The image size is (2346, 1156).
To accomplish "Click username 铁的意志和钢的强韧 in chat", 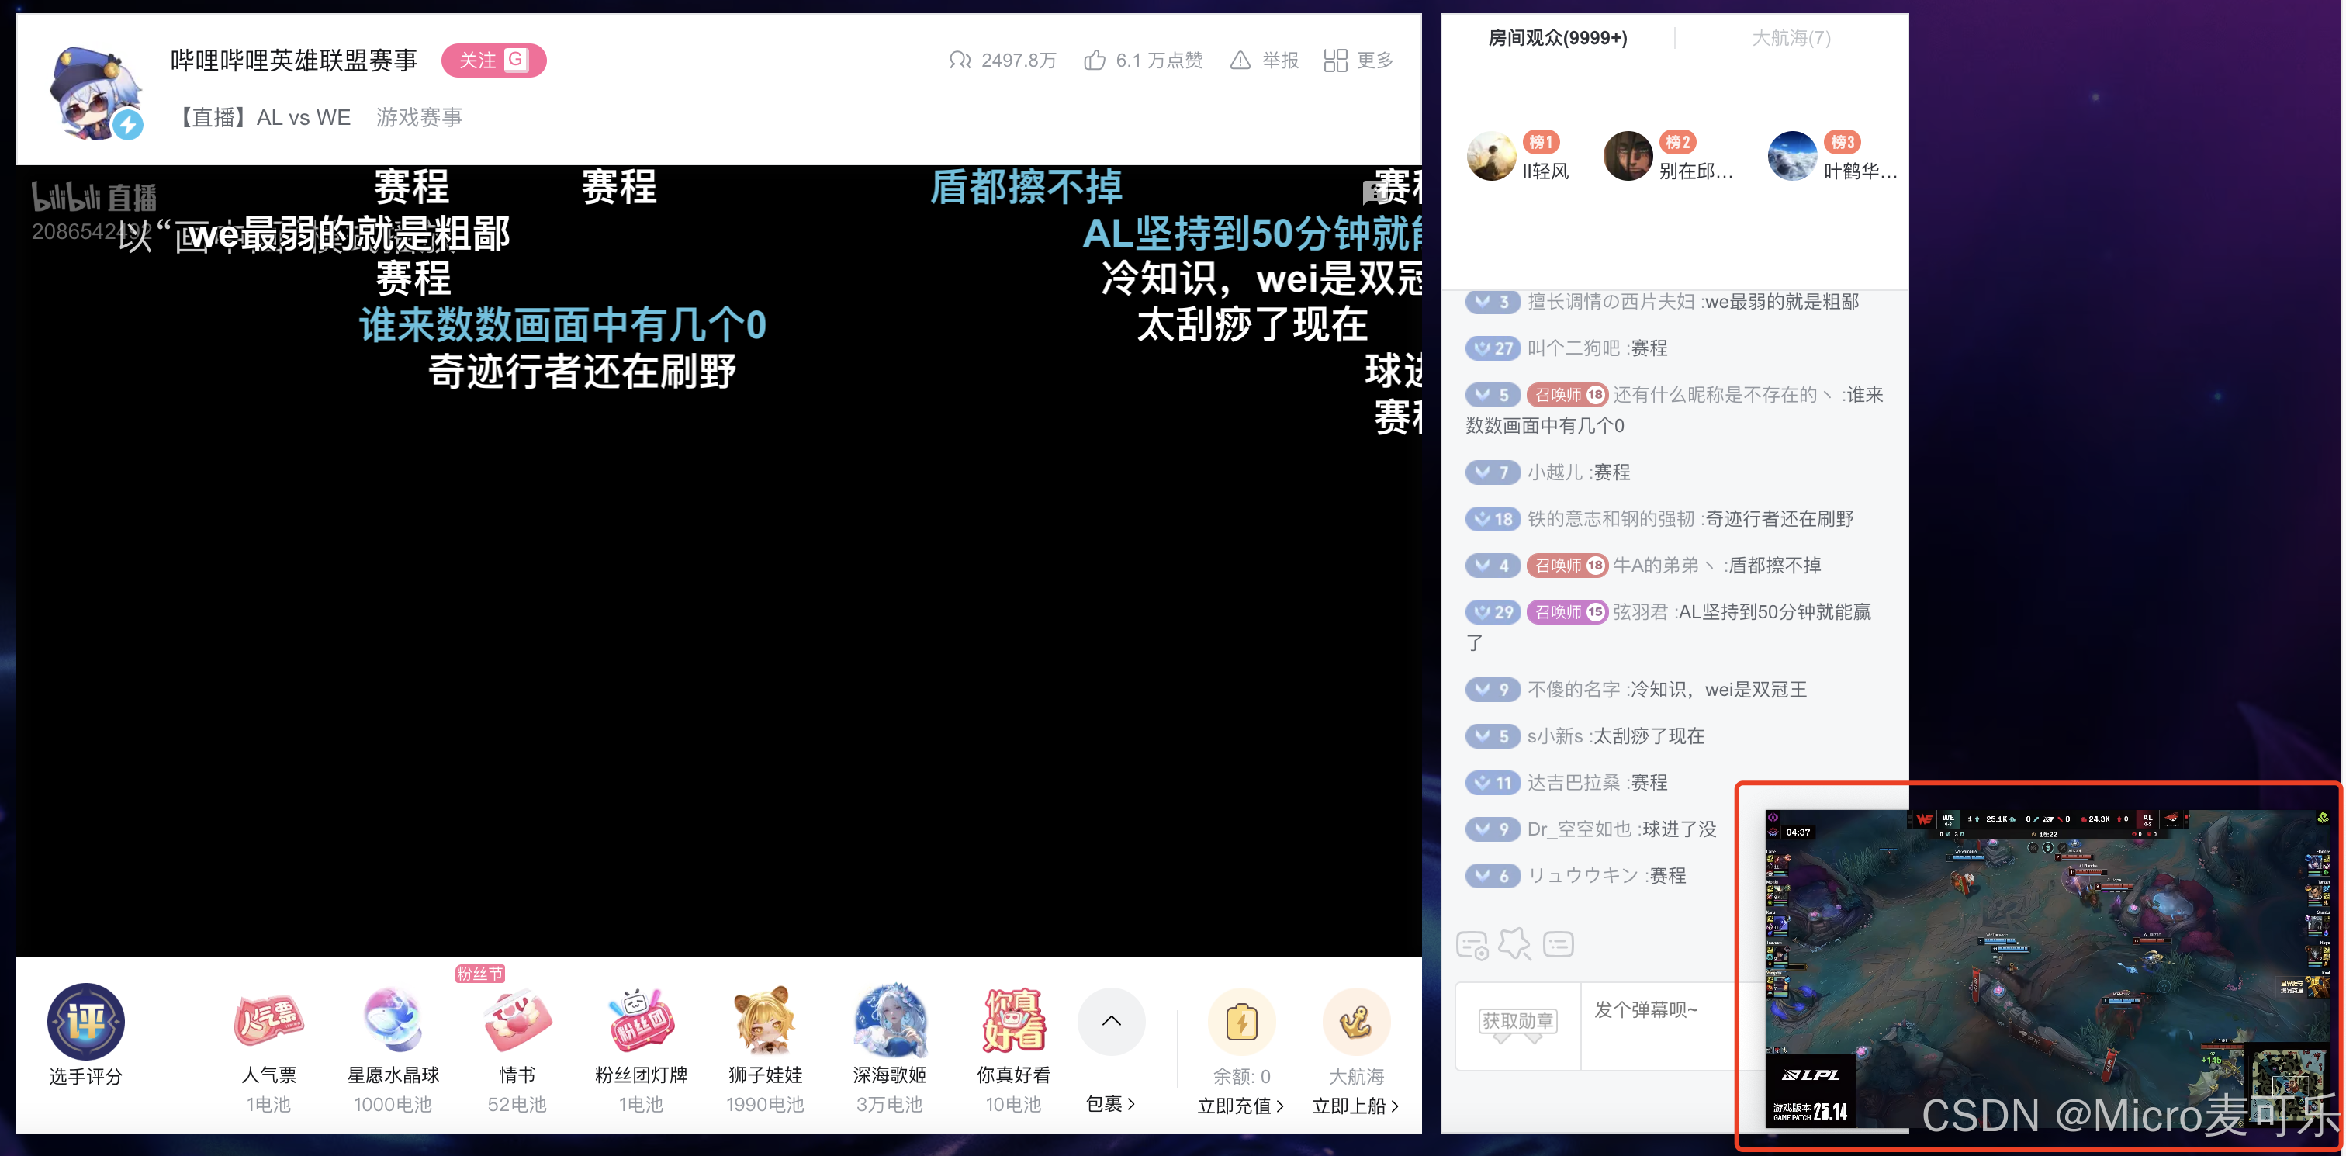I will coord(1610,518).
